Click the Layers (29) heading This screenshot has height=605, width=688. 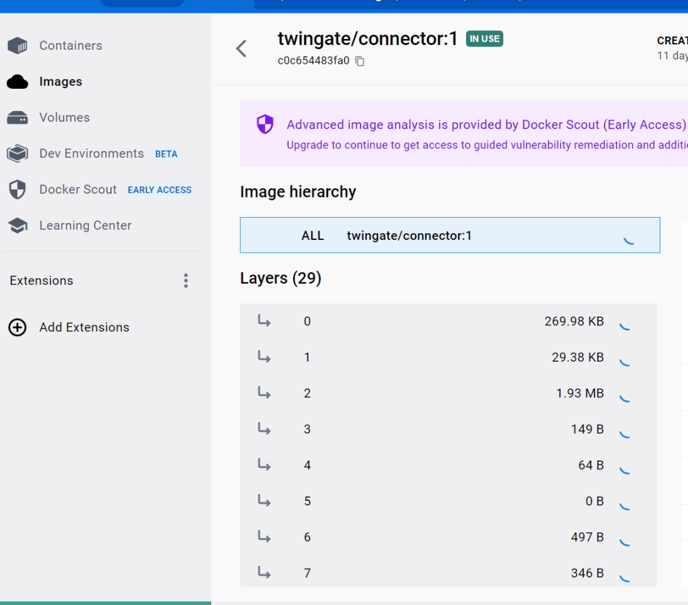(x=281, y=278)
